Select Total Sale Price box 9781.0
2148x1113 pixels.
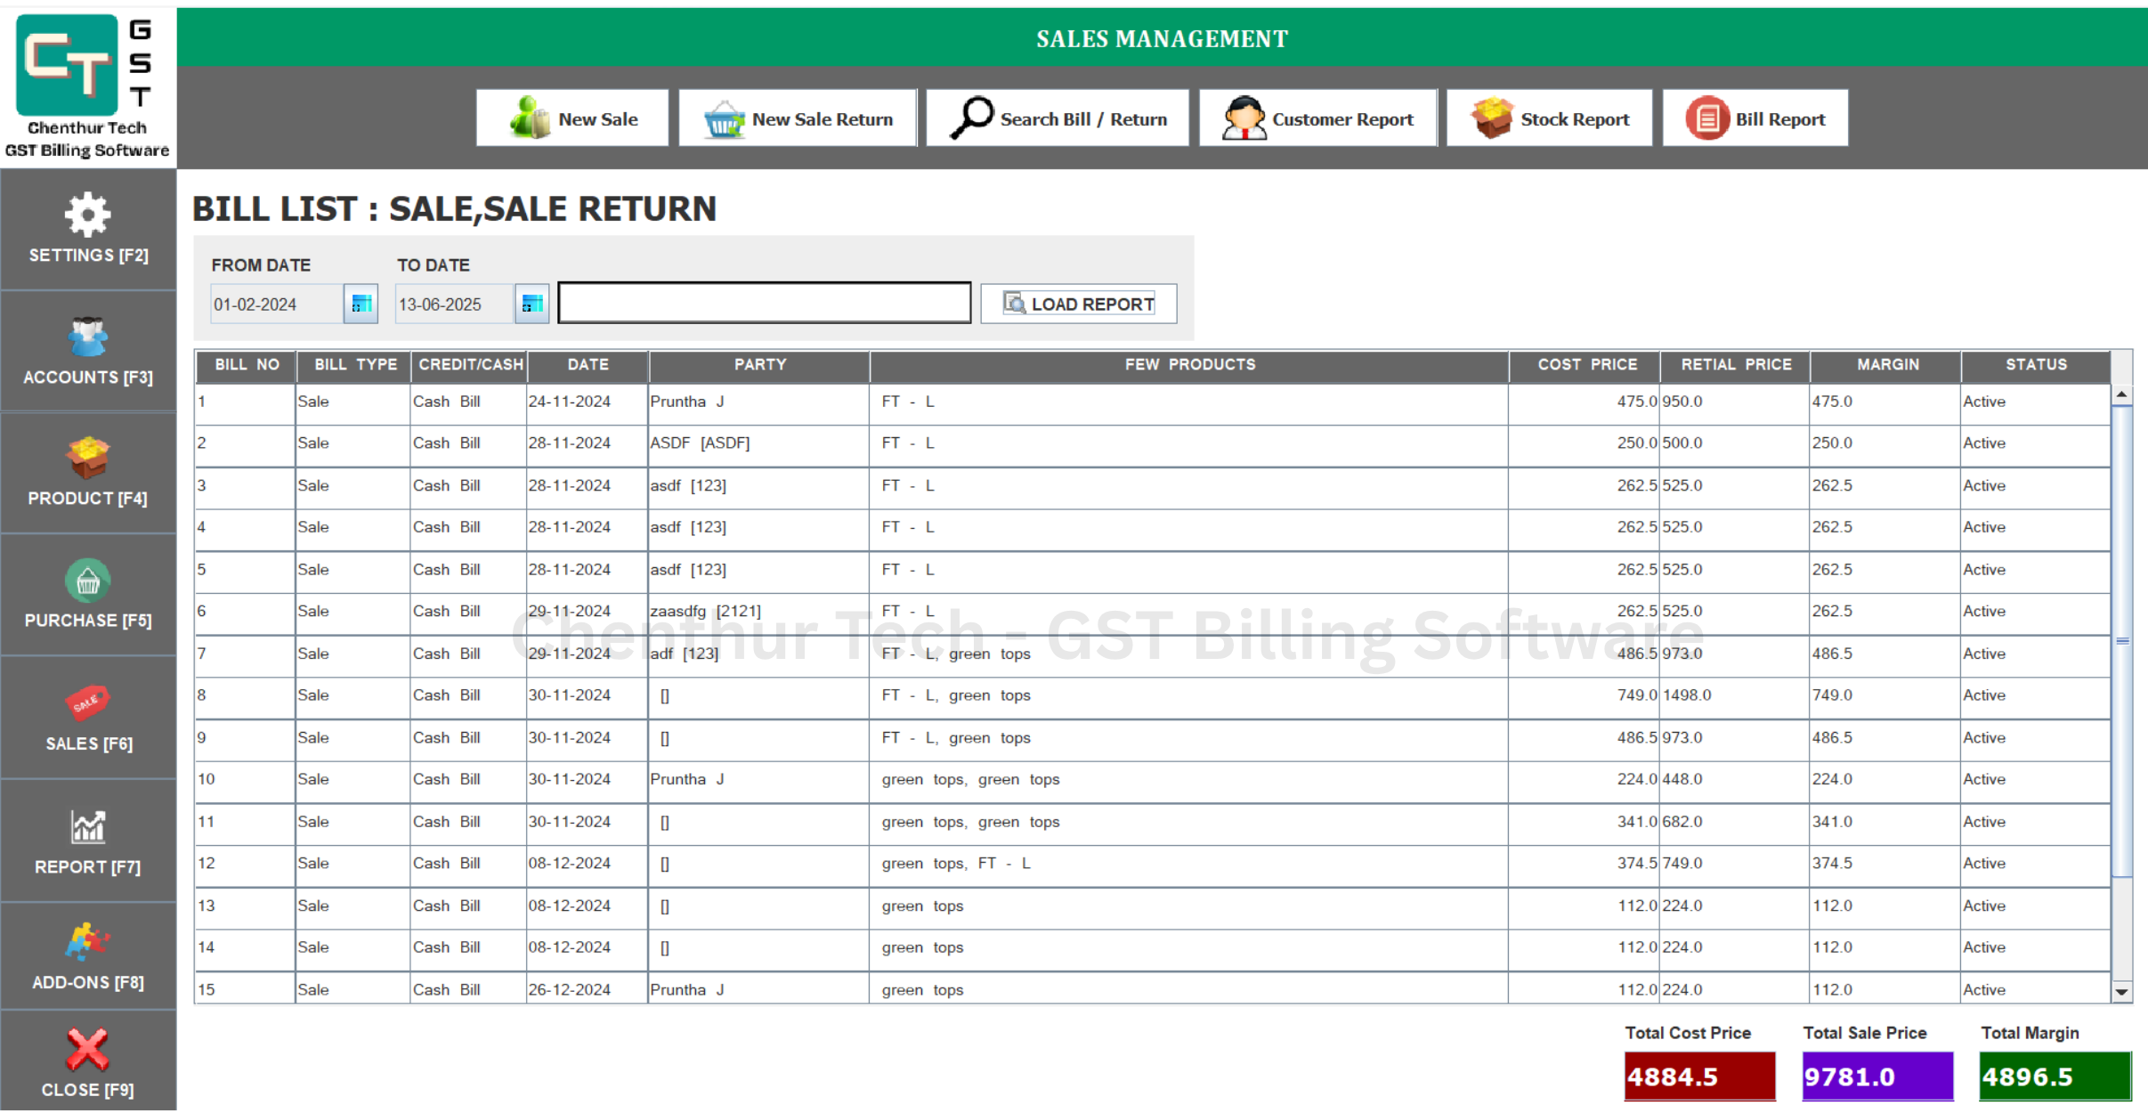[1877, 1076]
